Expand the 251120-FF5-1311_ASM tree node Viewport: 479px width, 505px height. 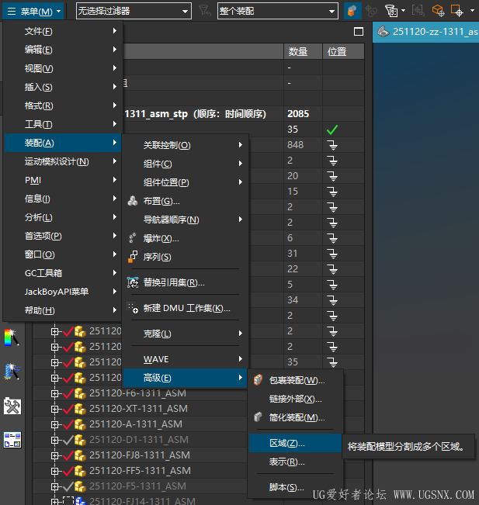click(55, 471)
